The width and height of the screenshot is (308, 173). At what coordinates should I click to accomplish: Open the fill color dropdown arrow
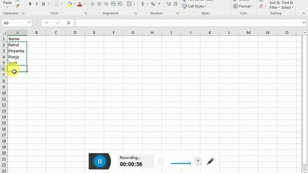click(75, 4)
